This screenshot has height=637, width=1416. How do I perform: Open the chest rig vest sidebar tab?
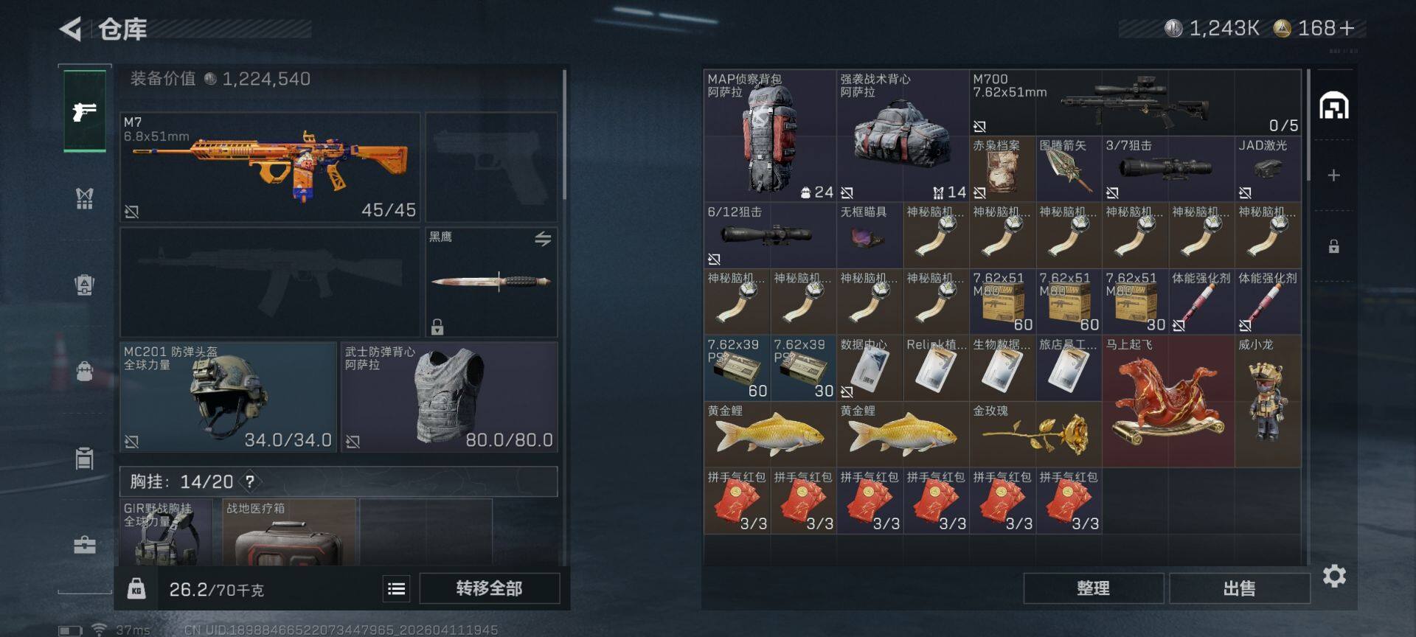coord(85,198)
